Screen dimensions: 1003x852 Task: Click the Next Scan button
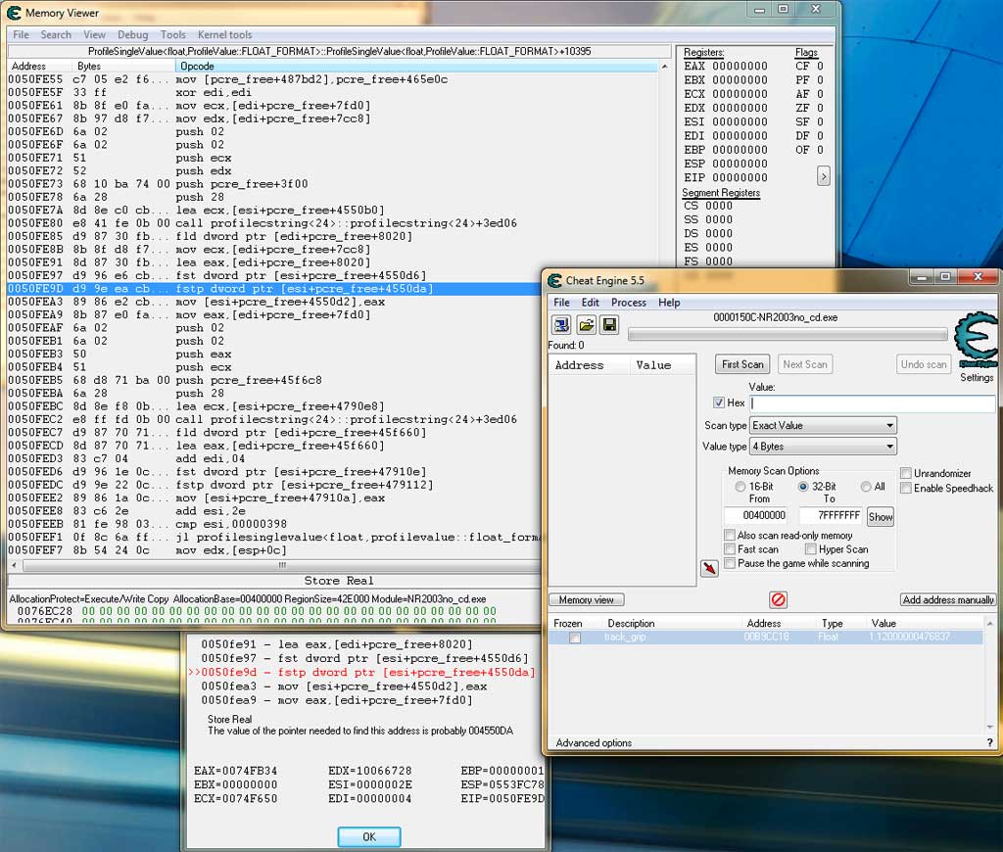pos(805,364)
